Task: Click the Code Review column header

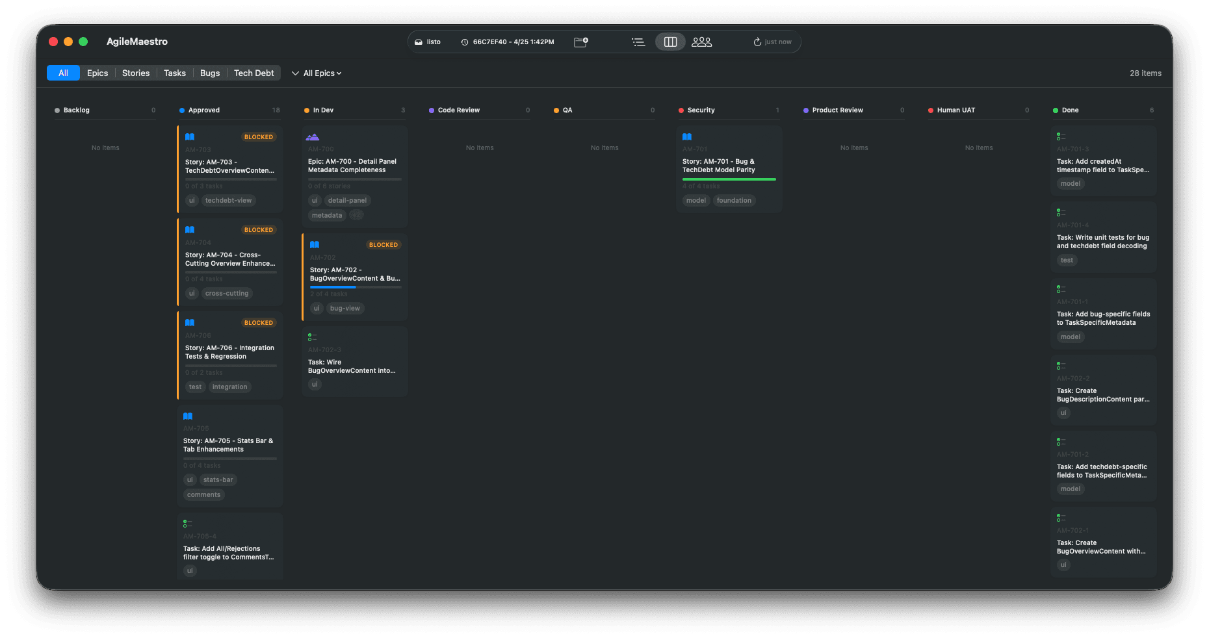Action: (x=480, y=110)
